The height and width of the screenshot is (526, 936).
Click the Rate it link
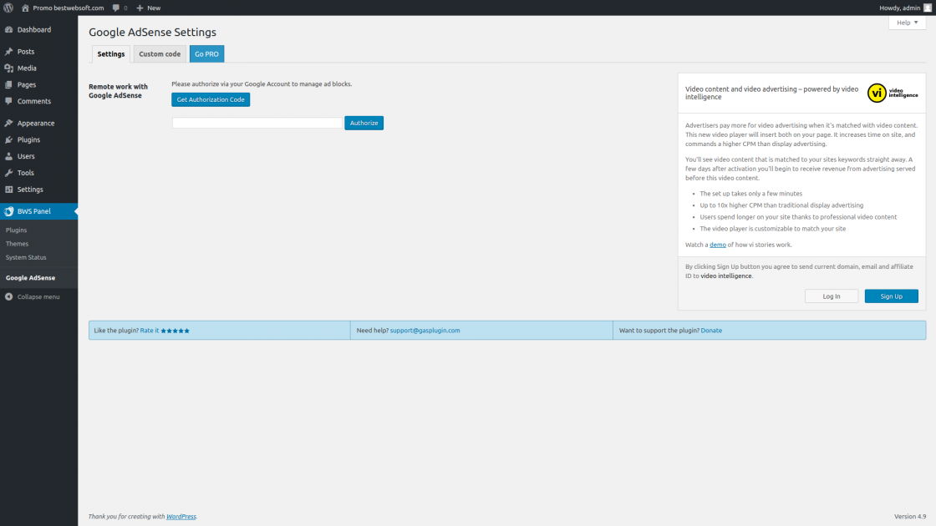point(150,331)
